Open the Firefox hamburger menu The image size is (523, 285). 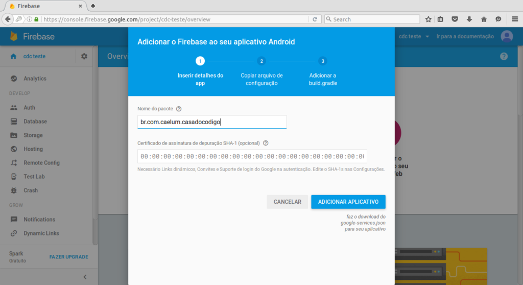pyautogui.click(x=515, y=19)
